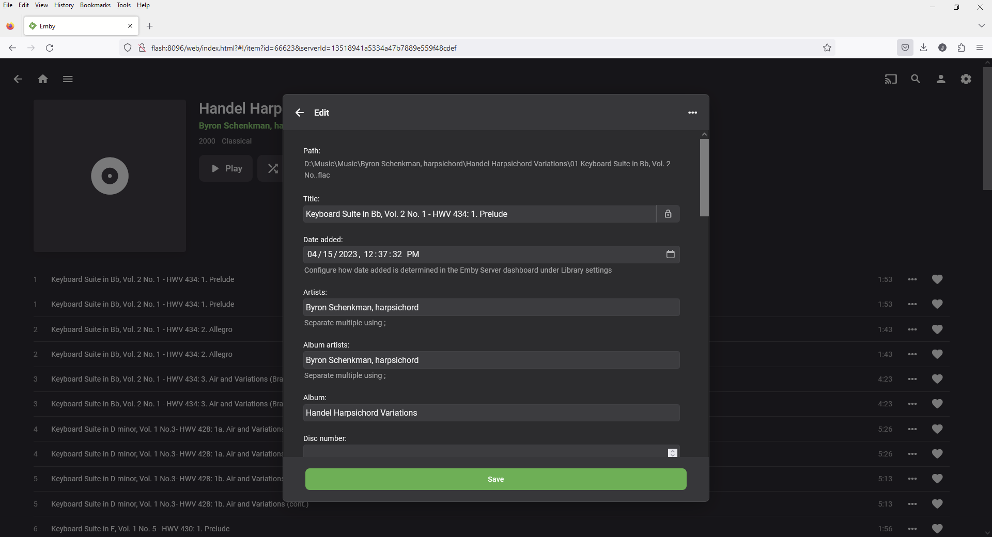Screen dimensions: 992x537
Task: Open the Bookmarks menu in Firefox
Action: 95,5
